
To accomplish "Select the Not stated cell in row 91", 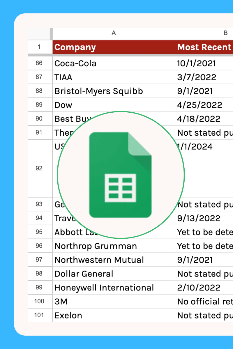I will [204, 132].
